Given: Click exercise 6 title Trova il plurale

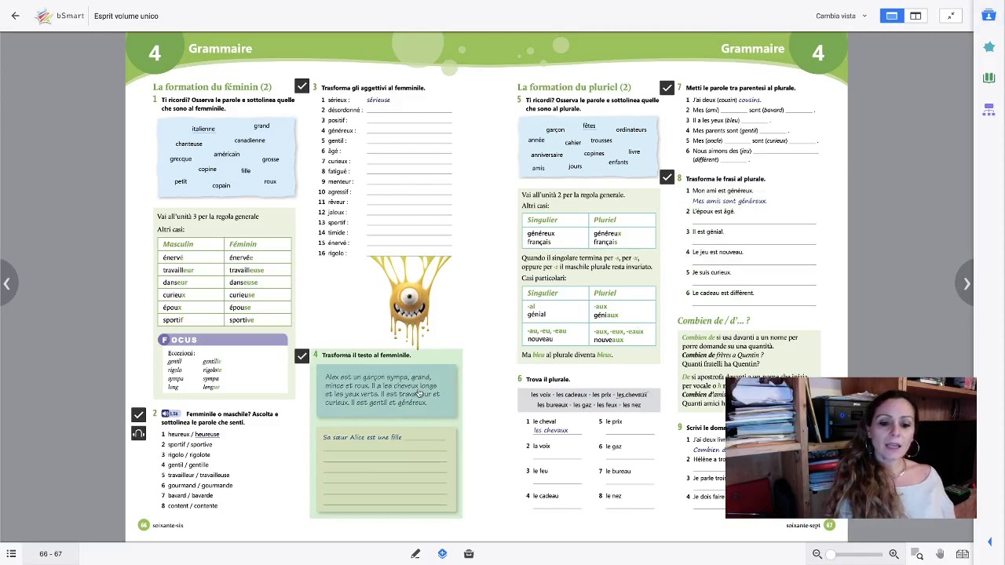Looking at the screenshot, I should point(548,380).
